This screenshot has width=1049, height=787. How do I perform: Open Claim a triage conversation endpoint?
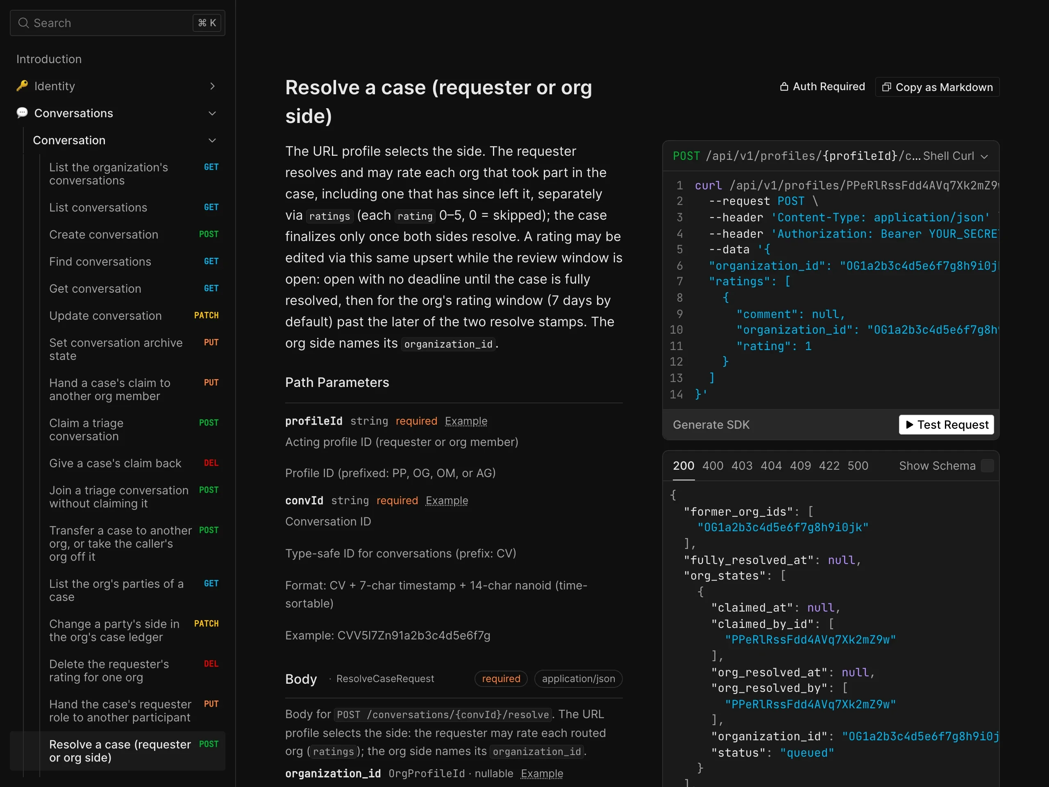(x=118, y=430)
